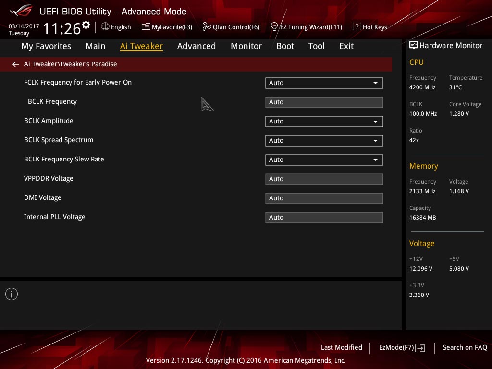Click the 4200 MHz CPU frequency value
This screenshot has width=492, height=369.
[x=422, y=87]
